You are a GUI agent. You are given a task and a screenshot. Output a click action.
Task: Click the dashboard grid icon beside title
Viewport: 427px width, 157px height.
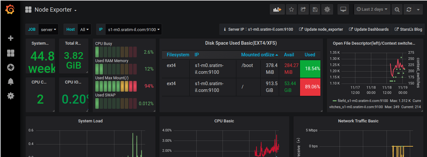tap(29, 10)
